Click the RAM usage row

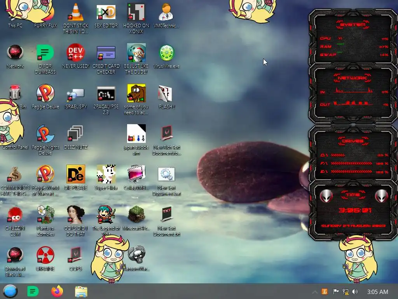coord(354,47)
